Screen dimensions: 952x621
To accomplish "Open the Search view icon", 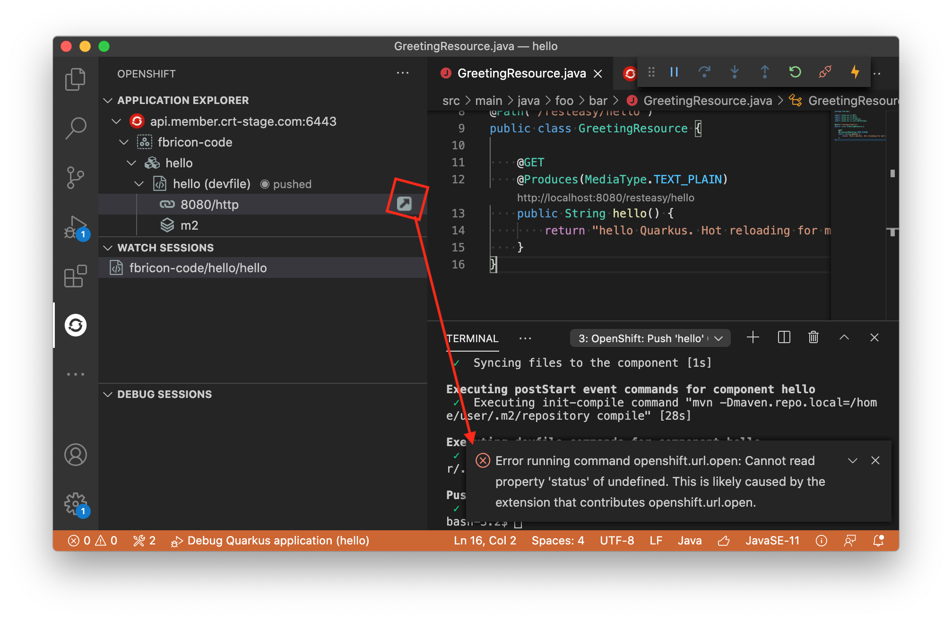I will 75,127.
